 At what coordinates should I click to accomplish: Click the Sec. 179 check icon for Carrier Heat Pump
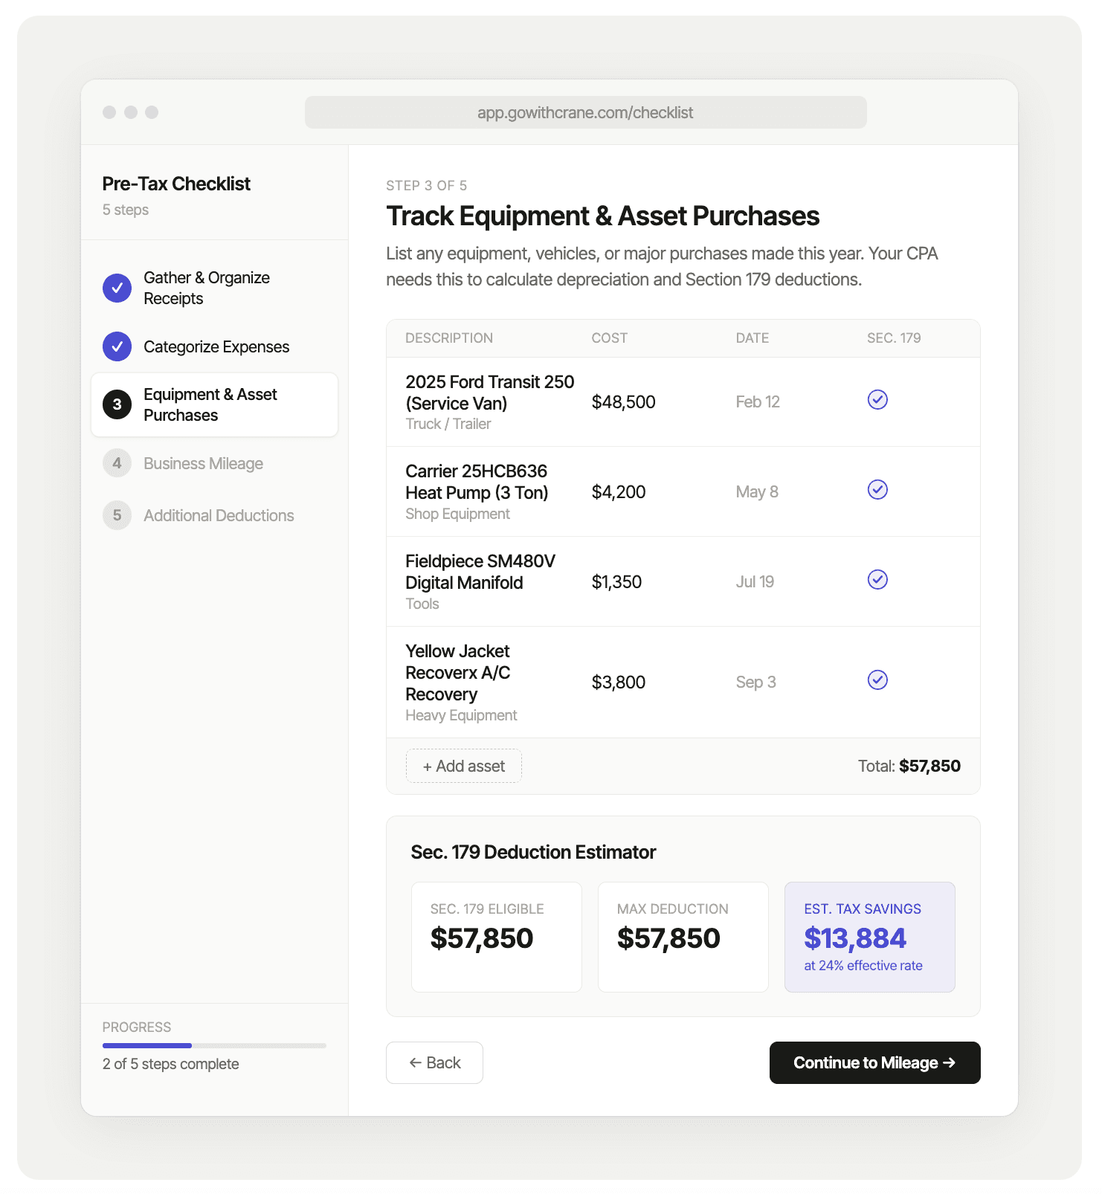[877, 491]
